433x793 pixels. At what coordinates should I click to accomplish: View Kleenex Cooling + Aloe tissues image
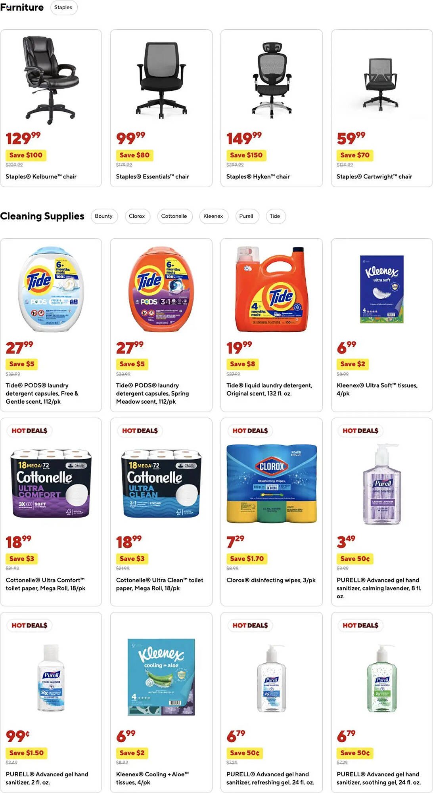(x=161, y=677)
